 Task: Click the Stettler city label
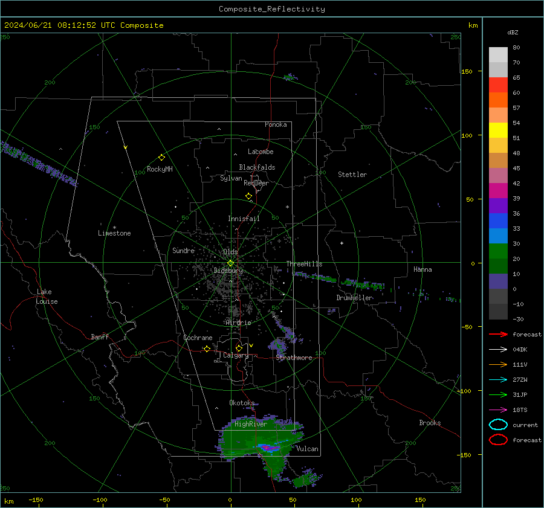coord(352,175)
